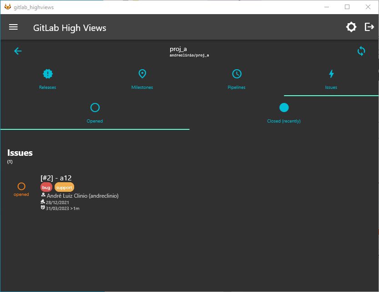Click the andreclinio/proj_a project path

click(x=189, y=56)
